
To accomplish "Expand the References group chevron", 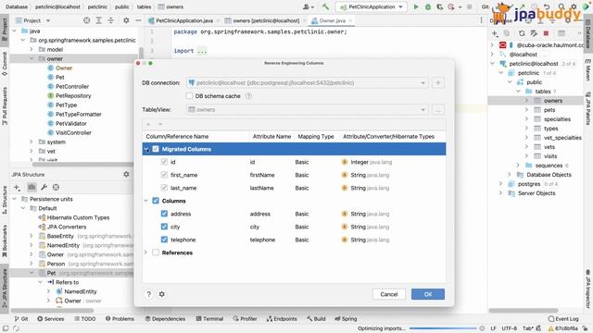I will pyautogui.click(x=146, y=253).
